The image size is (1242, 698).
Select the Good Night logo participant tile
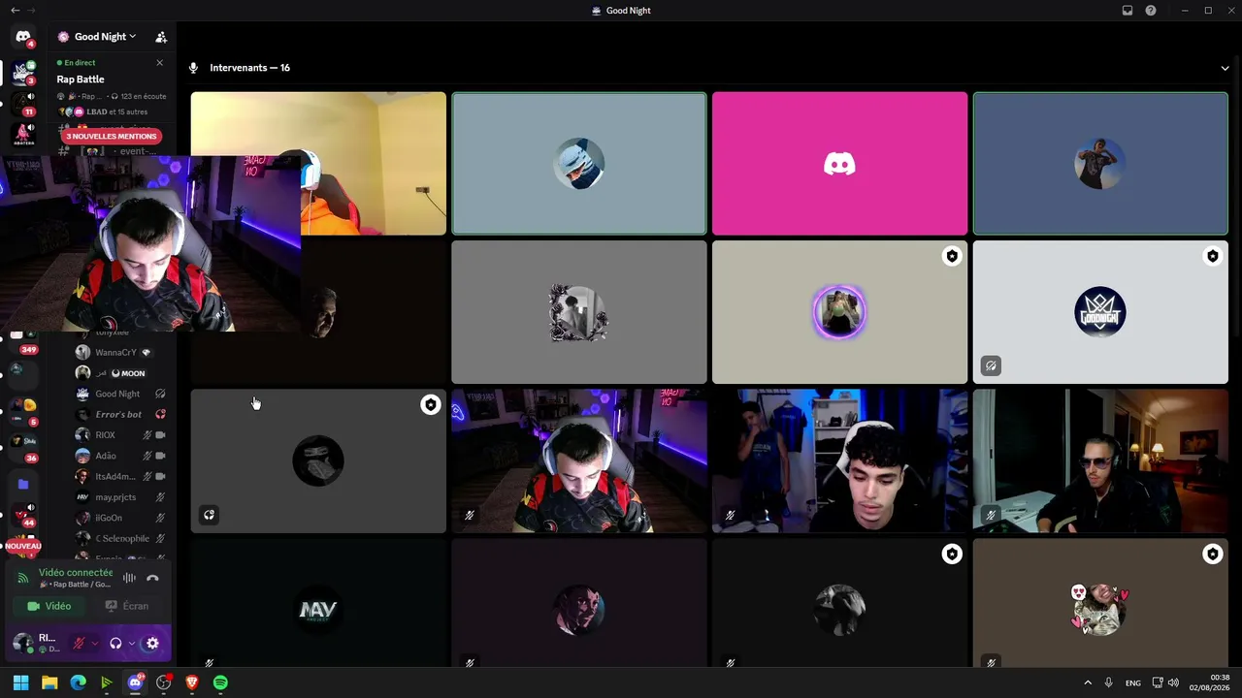(x=1100, y=312)
